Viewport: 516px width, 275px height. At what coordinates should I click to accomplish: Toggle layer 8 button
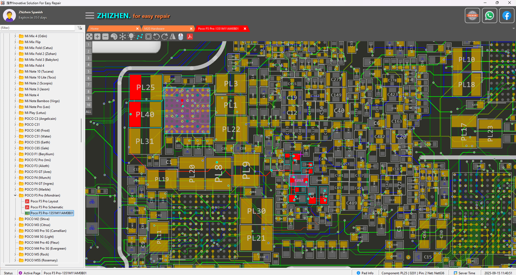tap(88, 91)
